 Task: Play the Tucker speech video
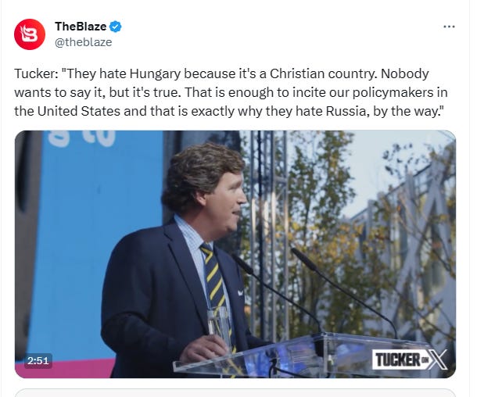click(x=235, y=254)
